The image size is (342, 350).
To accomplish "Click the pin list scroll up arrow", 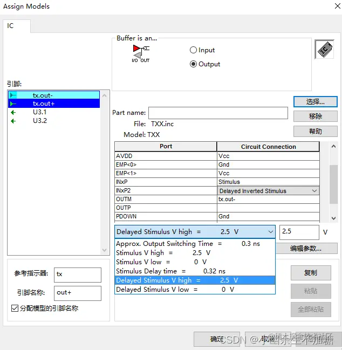I will click(104, 95).
